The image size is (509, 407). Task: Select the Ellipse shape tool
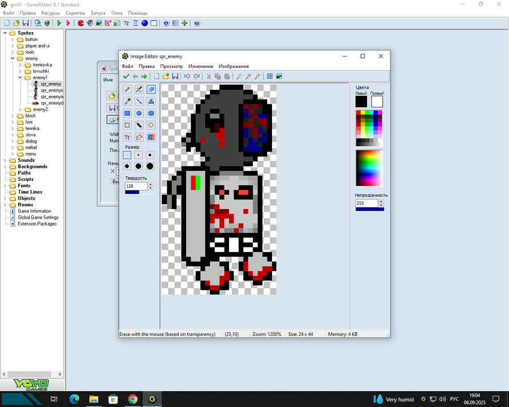click(x=139, y=113)
